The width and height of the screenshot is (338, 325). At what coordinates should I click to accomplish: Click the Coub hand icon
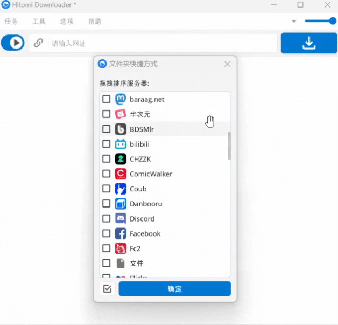click(121, 189)
